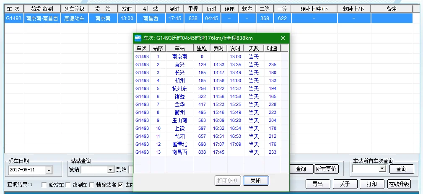
Task: Click the 关闭 button in the dialog
Action: pos(256,181)
